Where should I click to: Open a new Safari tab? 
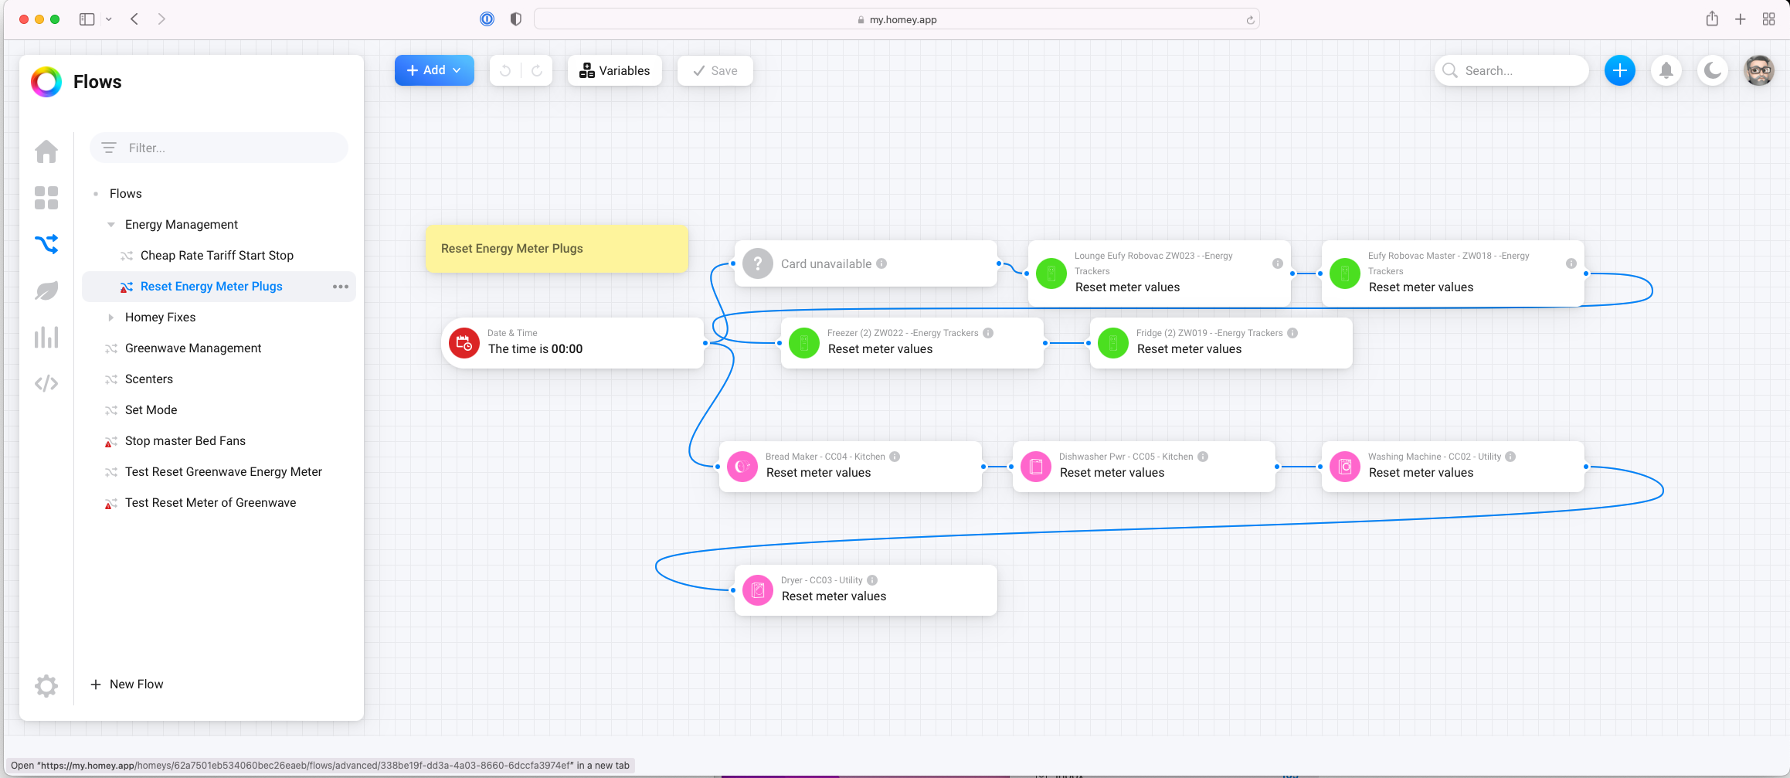pos(1741,19)
